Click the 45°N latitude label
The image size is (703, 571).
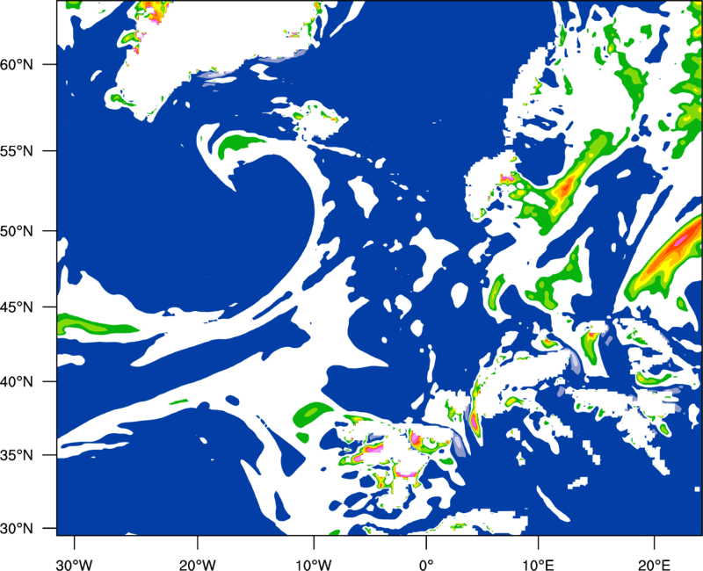tap(17, 307)
